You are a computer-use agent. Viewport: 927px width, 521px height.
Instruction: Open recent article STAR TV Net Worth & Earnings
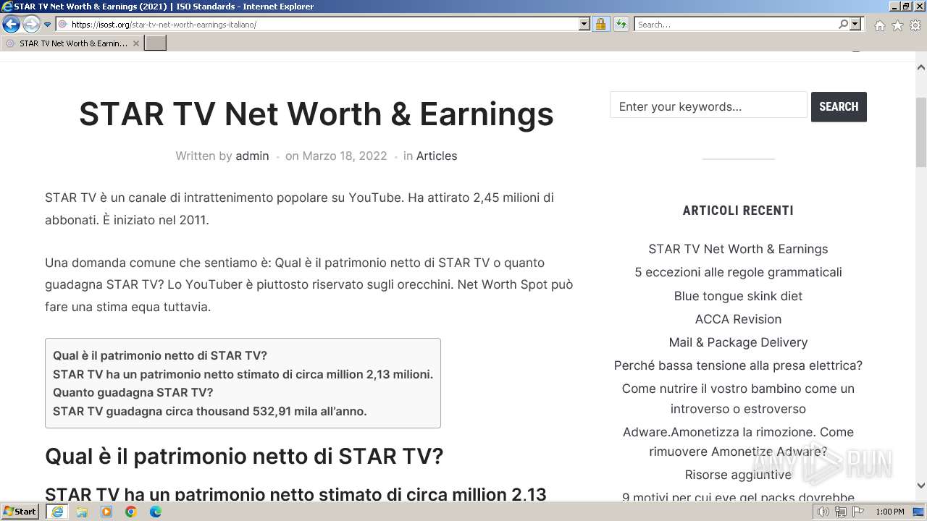pyautogui.click(x=738, y=249)
